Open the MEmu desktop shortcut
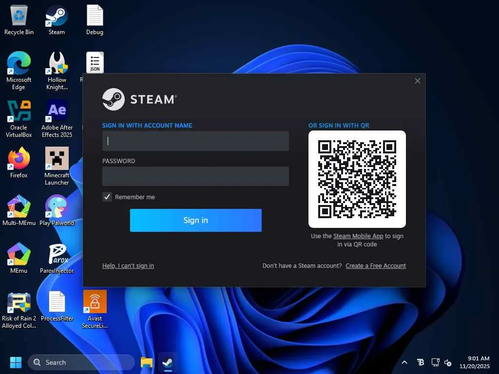 tap(19, 258)
